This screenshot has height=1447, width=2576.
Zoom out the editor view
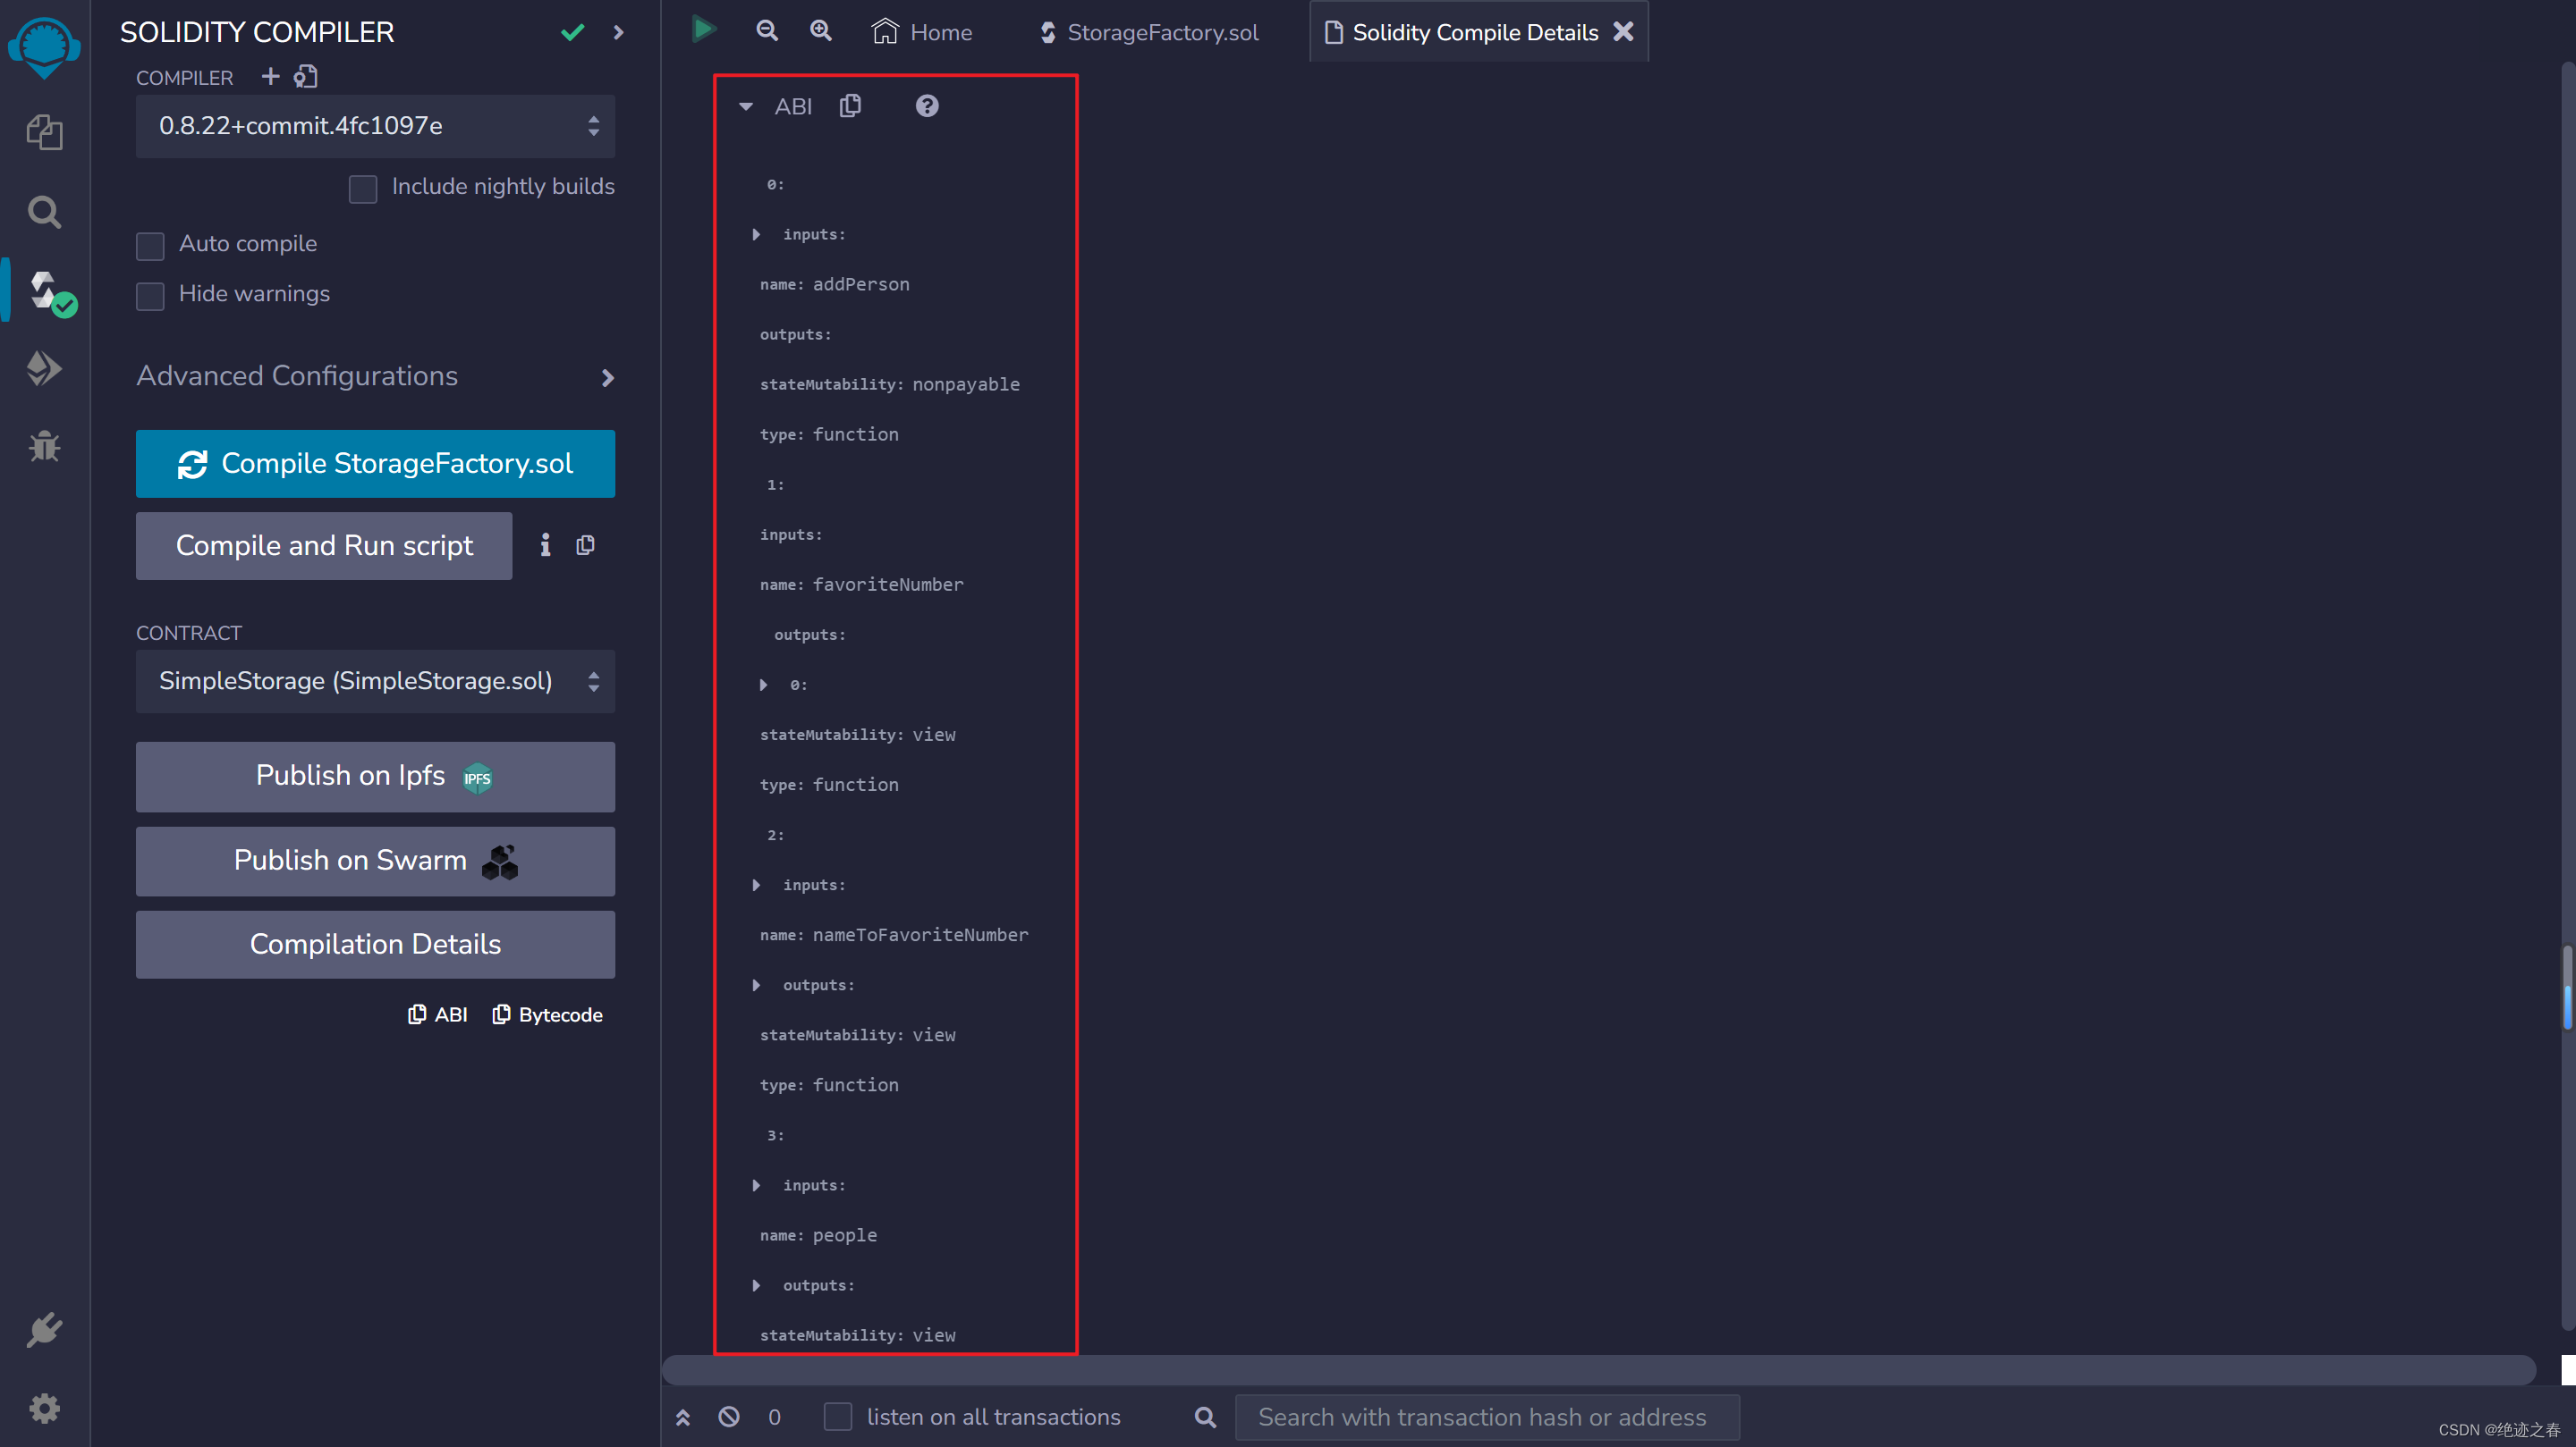click(x=766, y=31)
